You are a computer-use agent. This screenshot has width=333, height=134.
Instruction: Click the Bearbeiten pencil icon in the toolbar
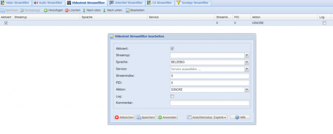coord(128,10)
